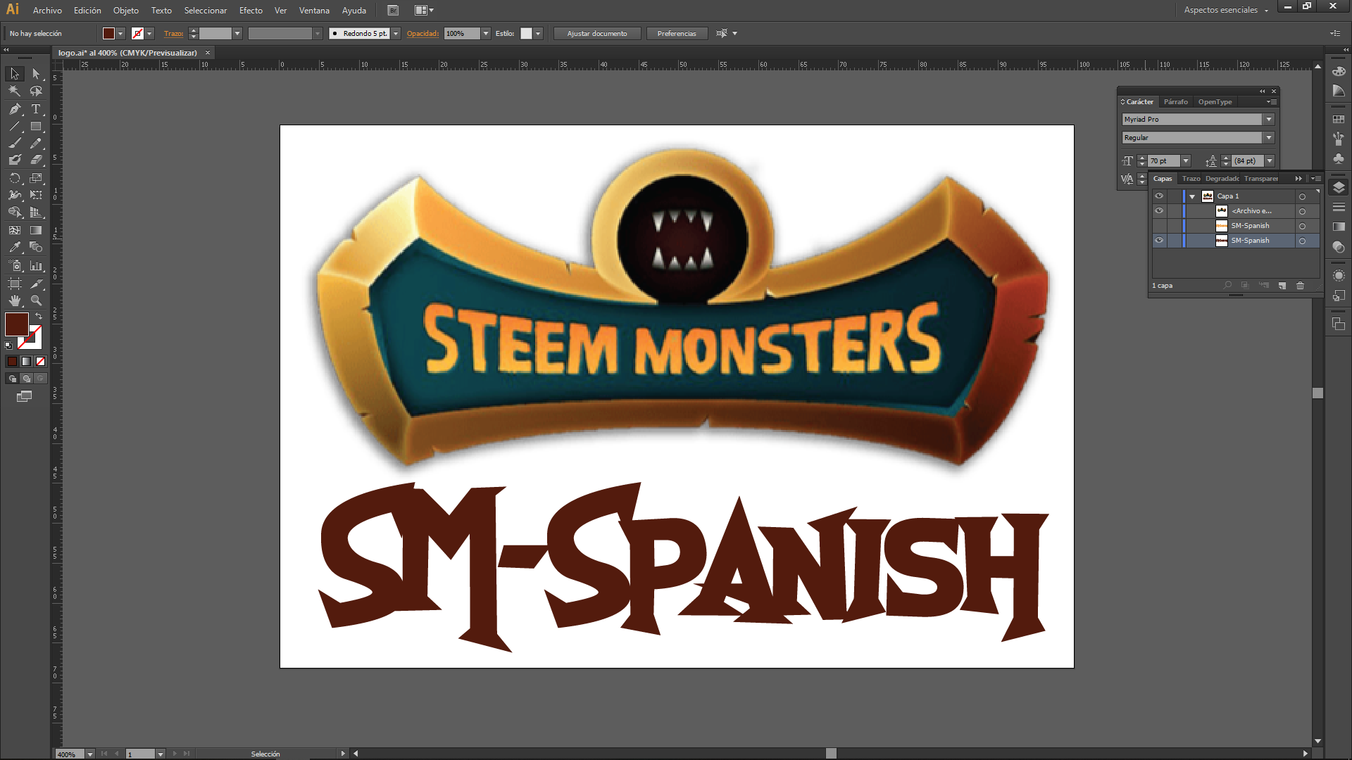Activate the Rotate tool
The height and width of the screenshot is (760, 1352).
tap(15, 178)
